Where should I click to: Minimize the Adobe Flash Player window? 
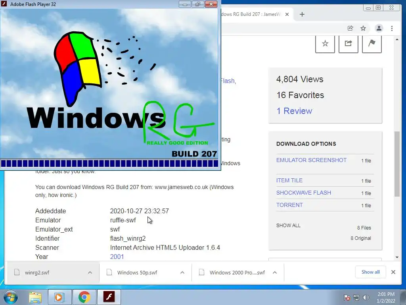[185, 4]
